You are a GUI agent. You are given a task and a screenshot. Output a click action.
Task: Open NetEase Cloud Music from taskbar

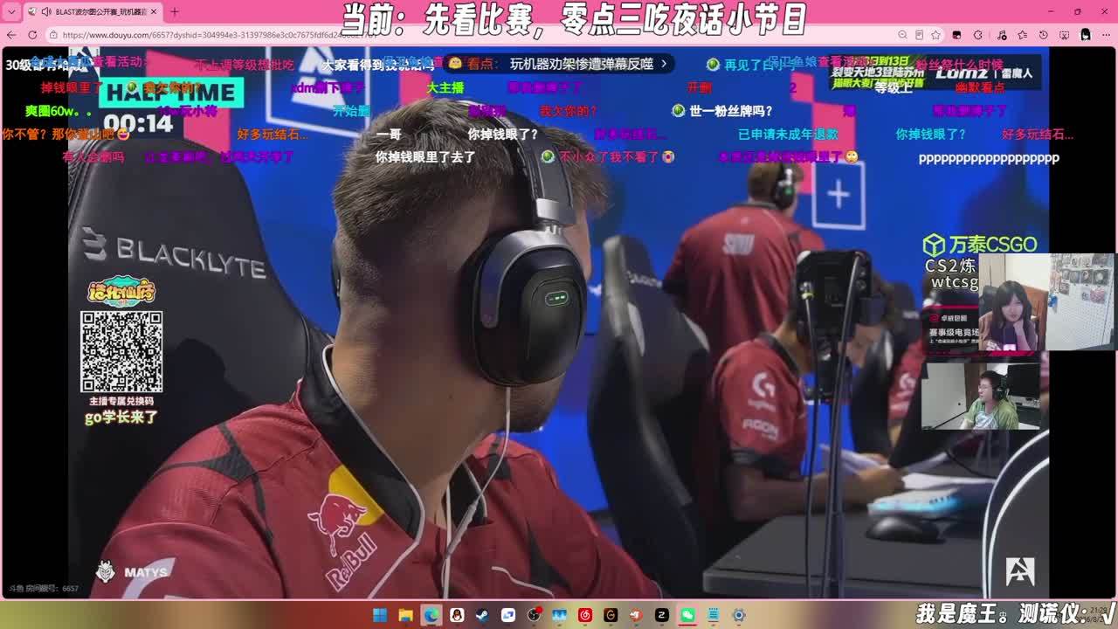pyautogui.click(x=584, y=615)
